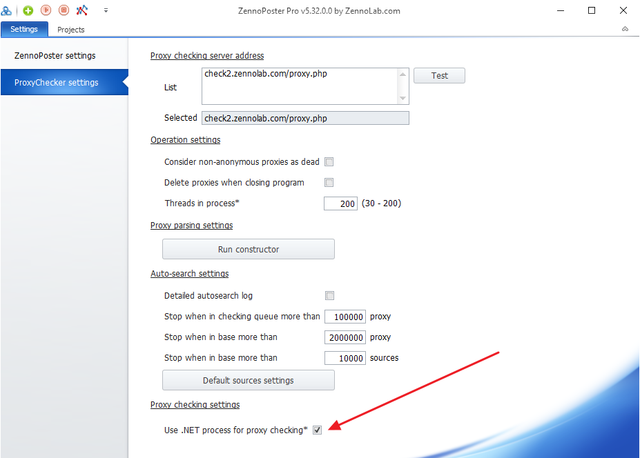This screenshot has height=458, width=640.
Task: Click the base sources limit field 10000
Action: pyautogui.click(x=345, y=358)
